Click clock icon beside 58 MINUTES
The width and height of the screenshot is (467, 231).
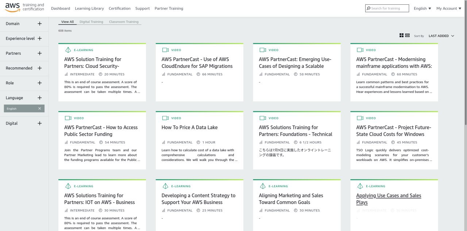click(x=296, y=74)
